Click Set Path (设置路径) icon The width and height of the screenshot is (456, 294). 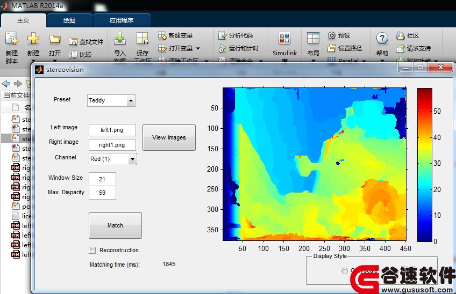(332, 48)
